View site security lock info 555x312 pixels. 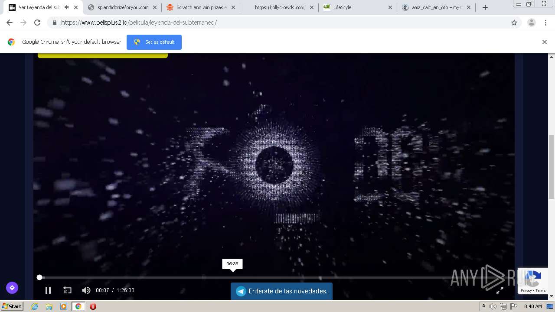54,23
